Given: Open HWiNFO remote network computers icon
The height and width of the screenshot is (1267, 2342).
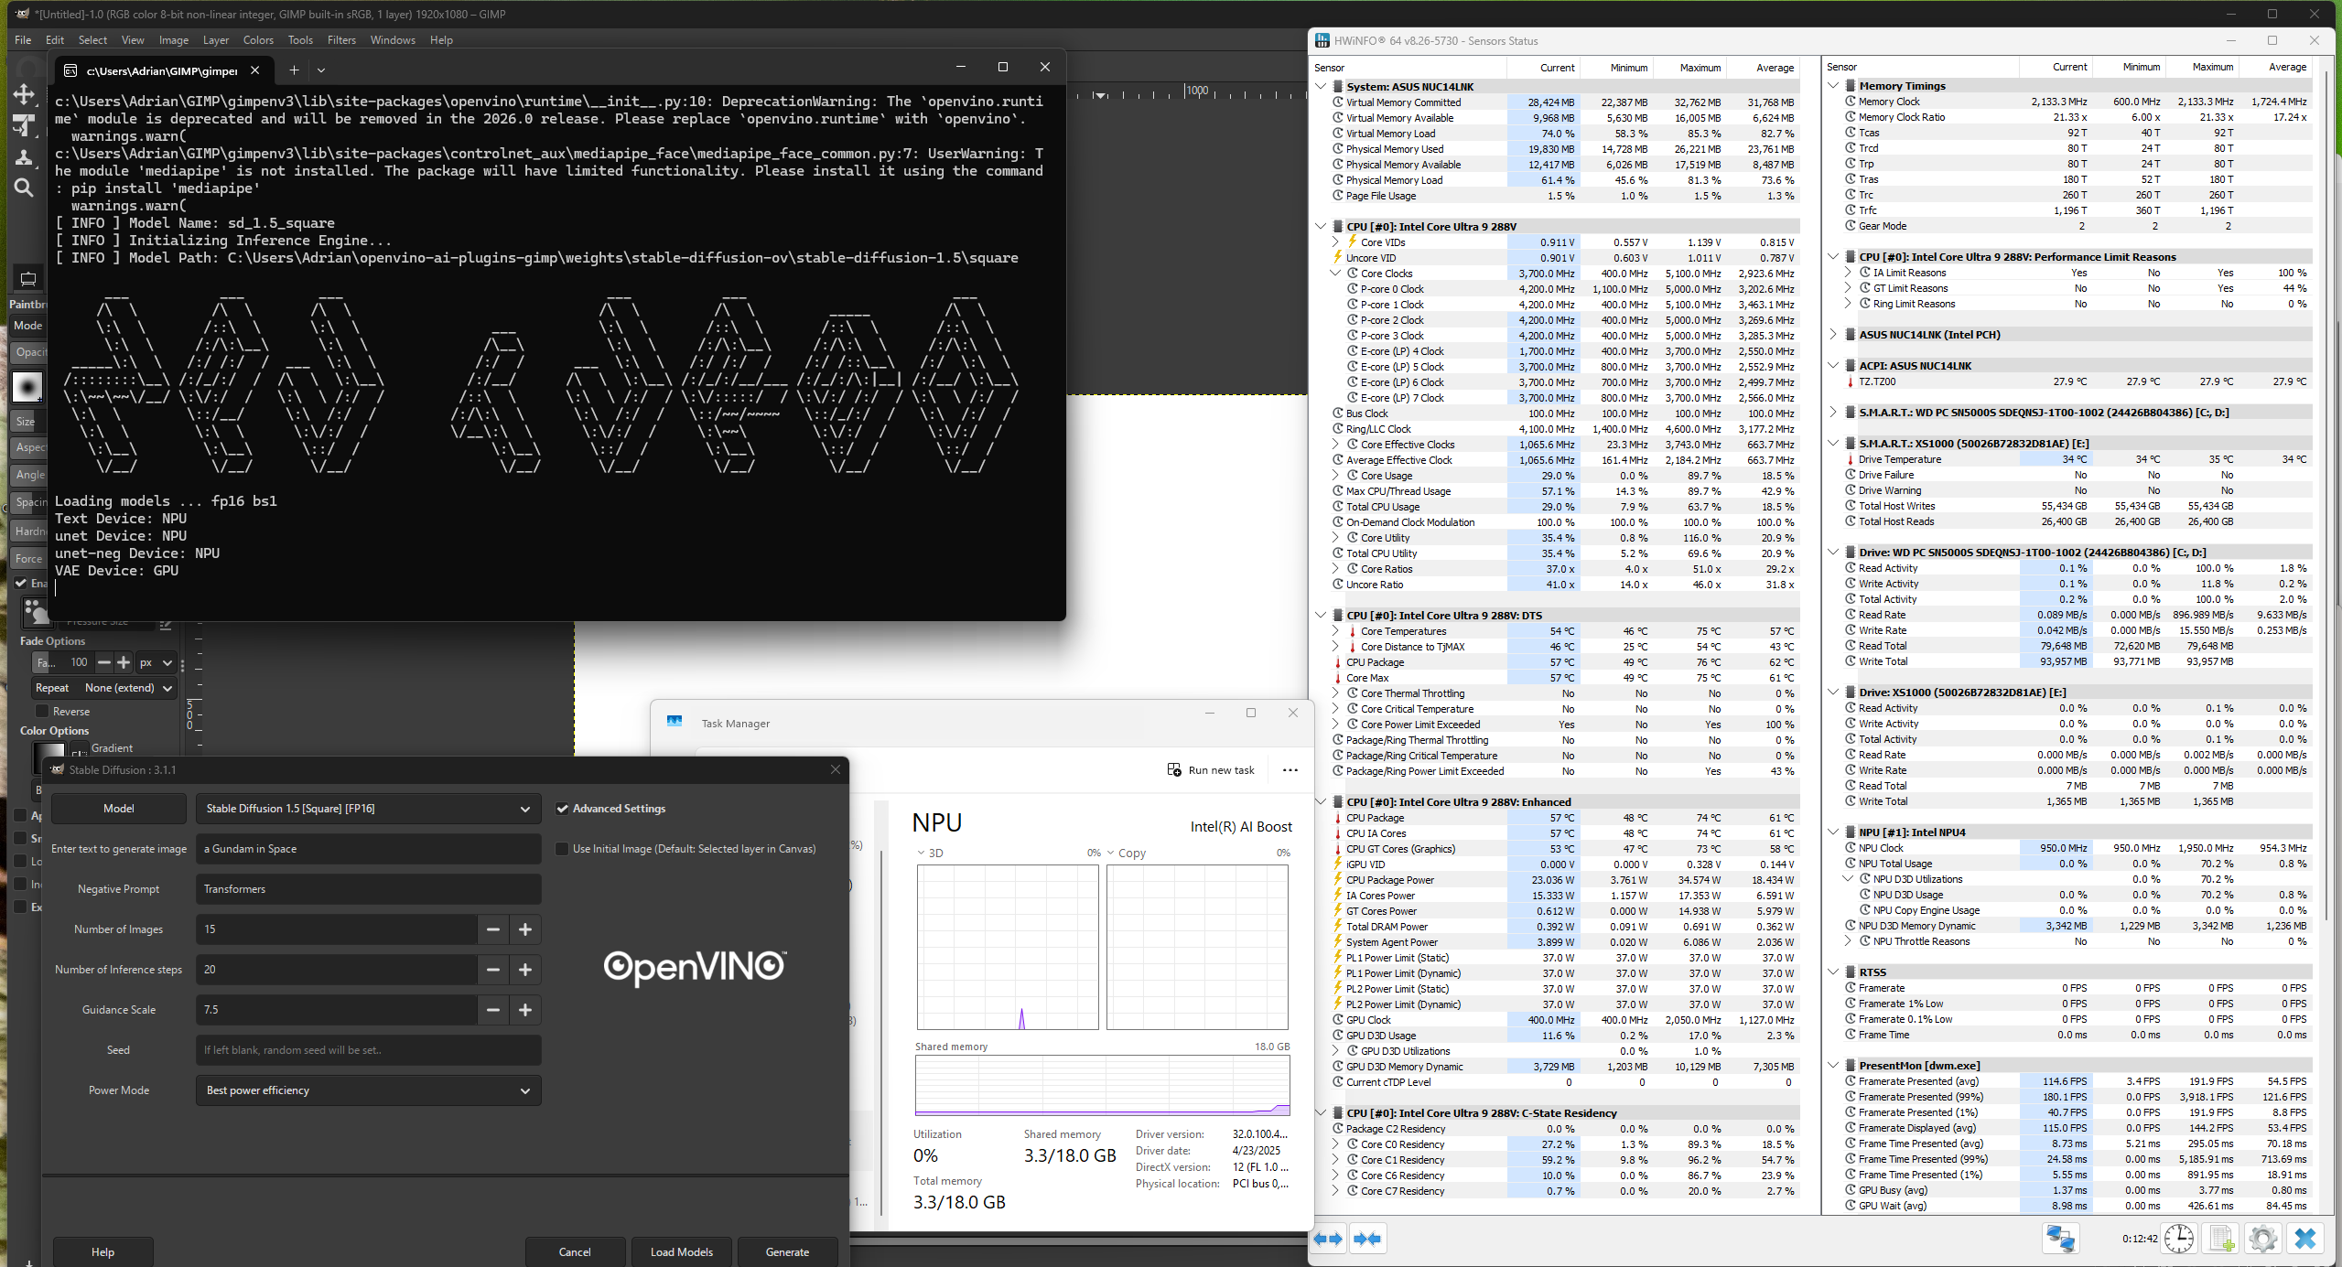Looking at the screenshot, I should pos(2061,1239).
